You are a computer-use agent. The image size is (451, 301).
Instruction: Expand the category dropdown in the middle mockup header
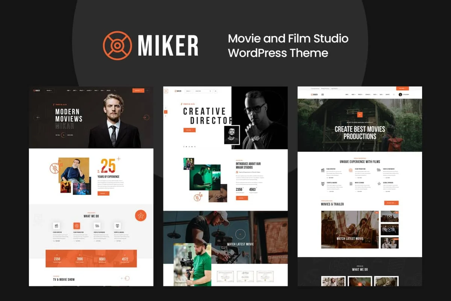(189, 91)
